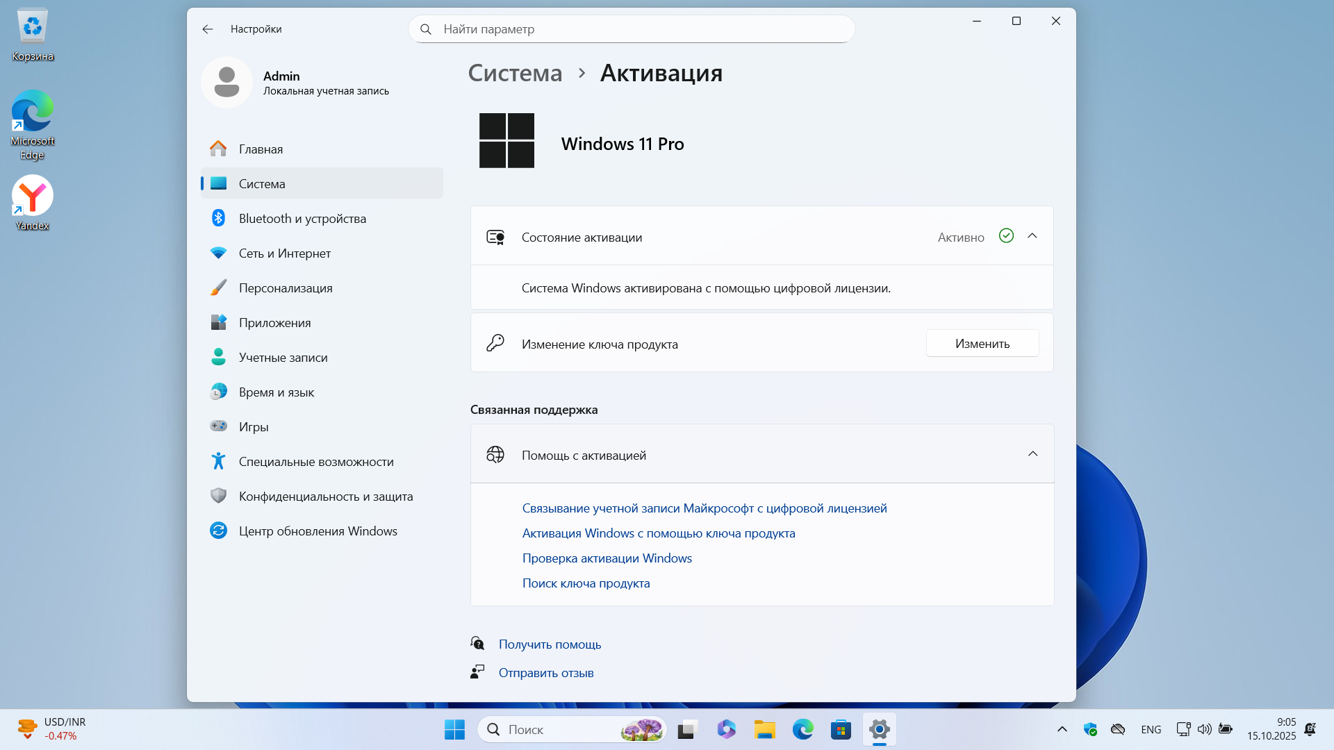
Task: Open Поиск ключа продукта link
Action: (586, 583)
